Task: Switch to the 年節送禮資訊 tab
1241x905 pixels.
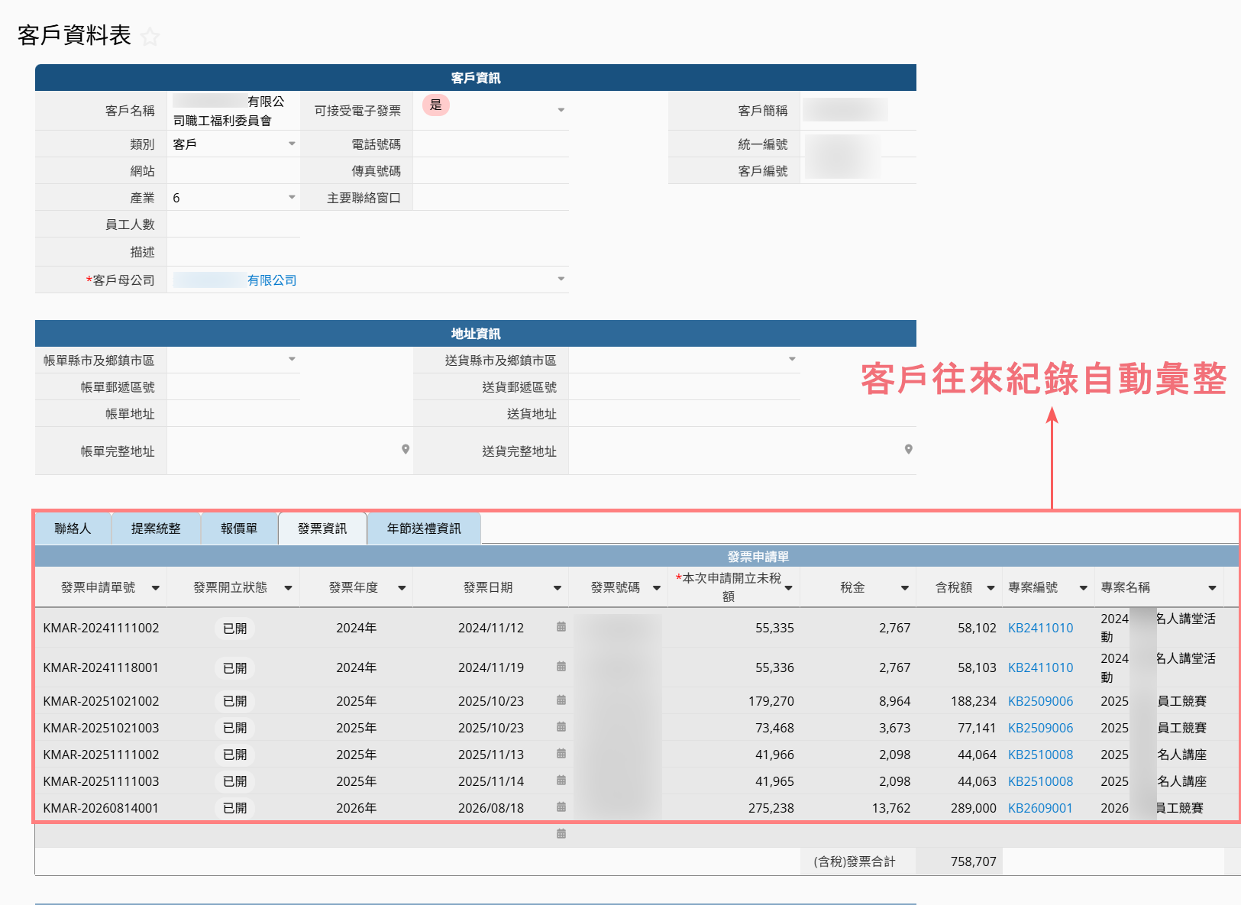Action: [x=424, y=528]
